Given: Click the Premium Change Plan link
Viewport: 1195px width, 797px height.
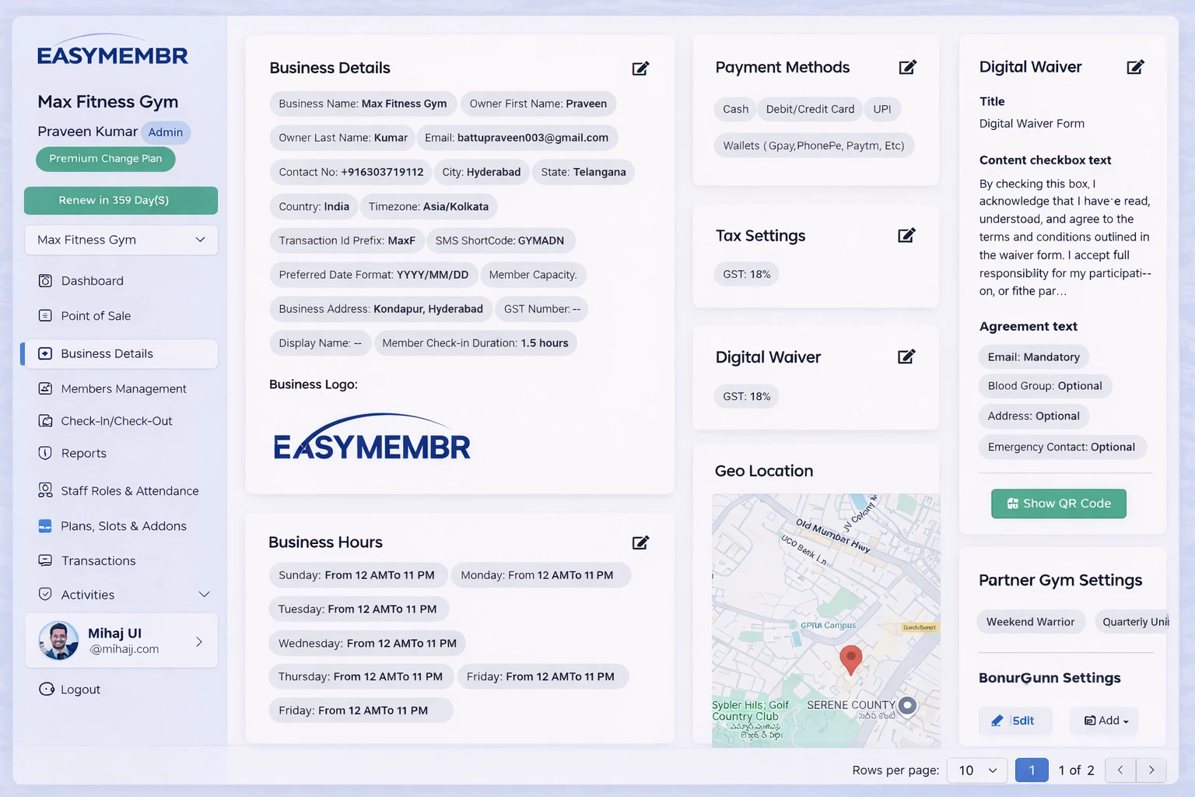Looking at the screenshot, I should coord(105,159).
